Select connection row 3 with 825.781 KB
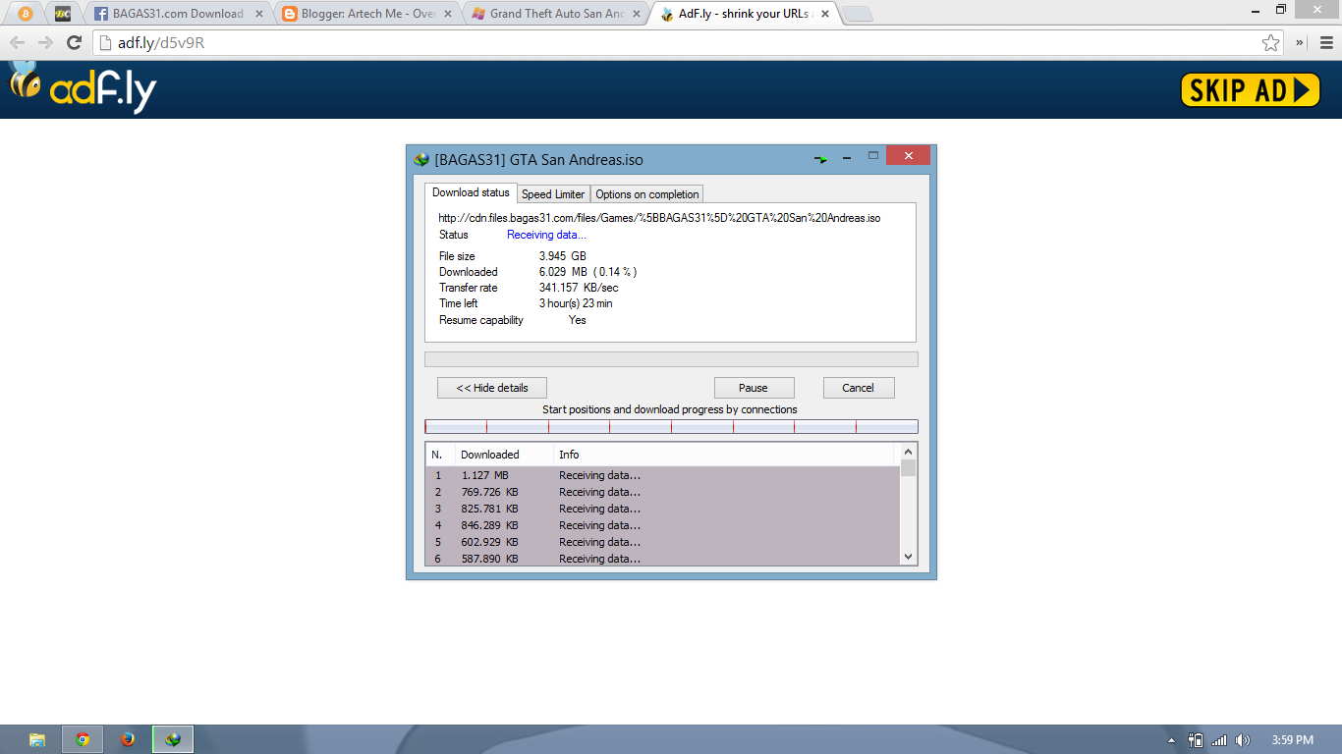The height and width of the screenshot is (754, 1342). point(662,509)
